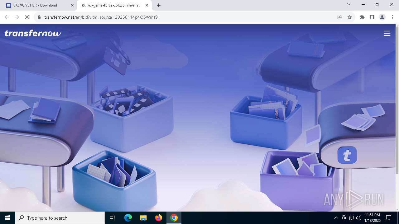Screen dimensions: 399x224
Task: Close the vs-game-force-sof.zip tab
Action: [x=147, y=5]
